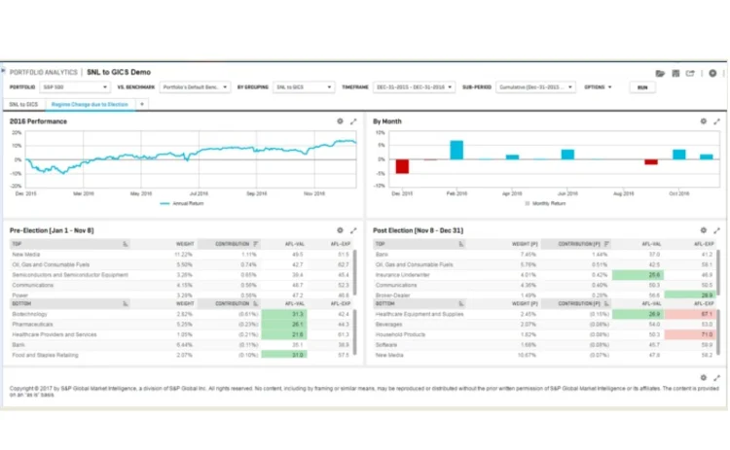This screenshot has width=730, height=450.
Task: Click Pre-Election TOP table scrollbar
Action: 354,272
